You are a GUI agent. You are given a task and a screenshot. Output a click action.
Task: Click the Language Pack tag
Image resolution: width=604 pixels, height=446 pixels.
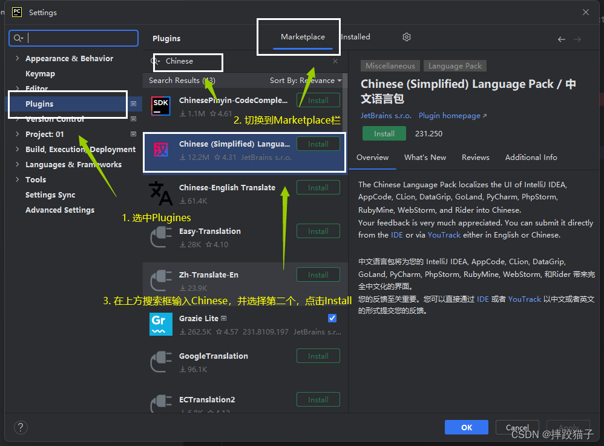tap(455, 66)
